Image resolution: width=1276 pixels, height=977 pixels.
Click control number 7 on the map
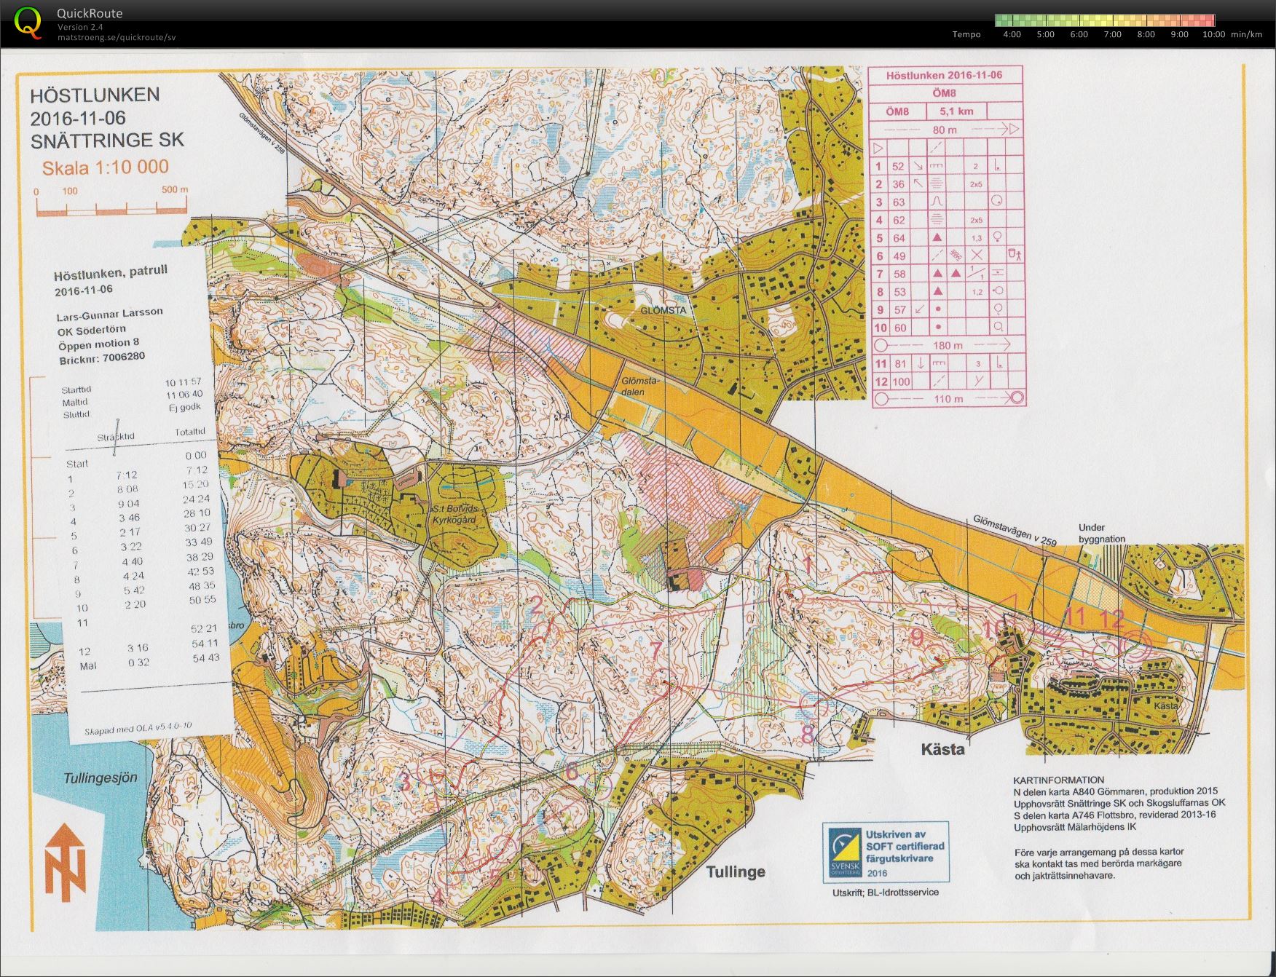[656, 649]
